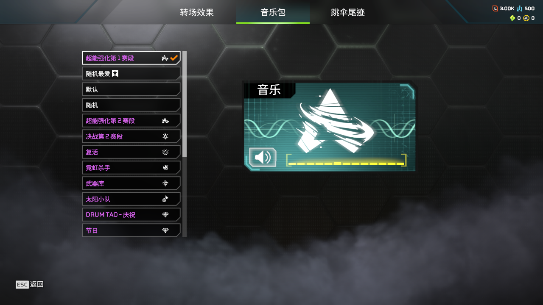Choose the 复活 music pack entry
Image resolution: width=543 pixels, height=305 pixels.
131,152
